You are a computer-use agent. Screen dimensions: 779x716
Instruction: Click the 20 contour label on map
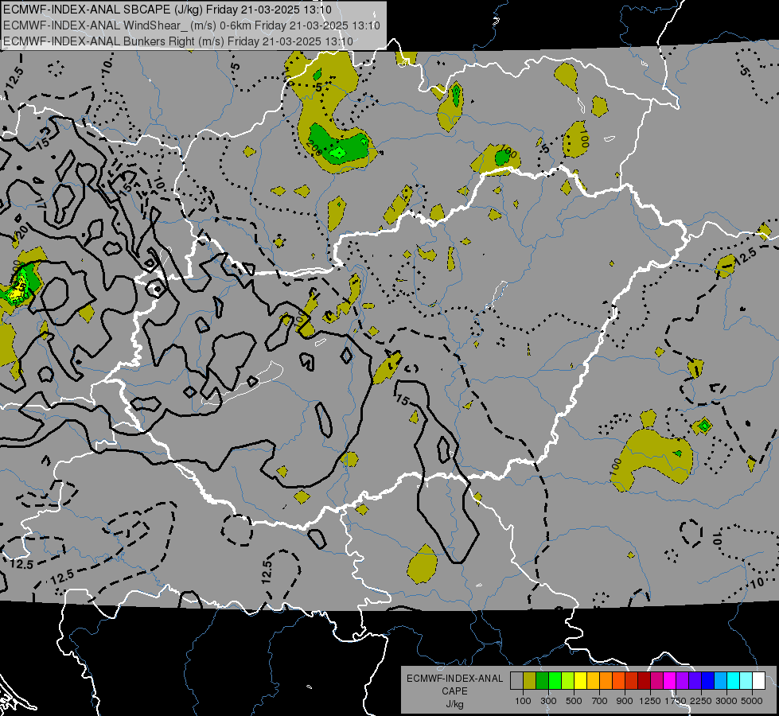(21, 232)
